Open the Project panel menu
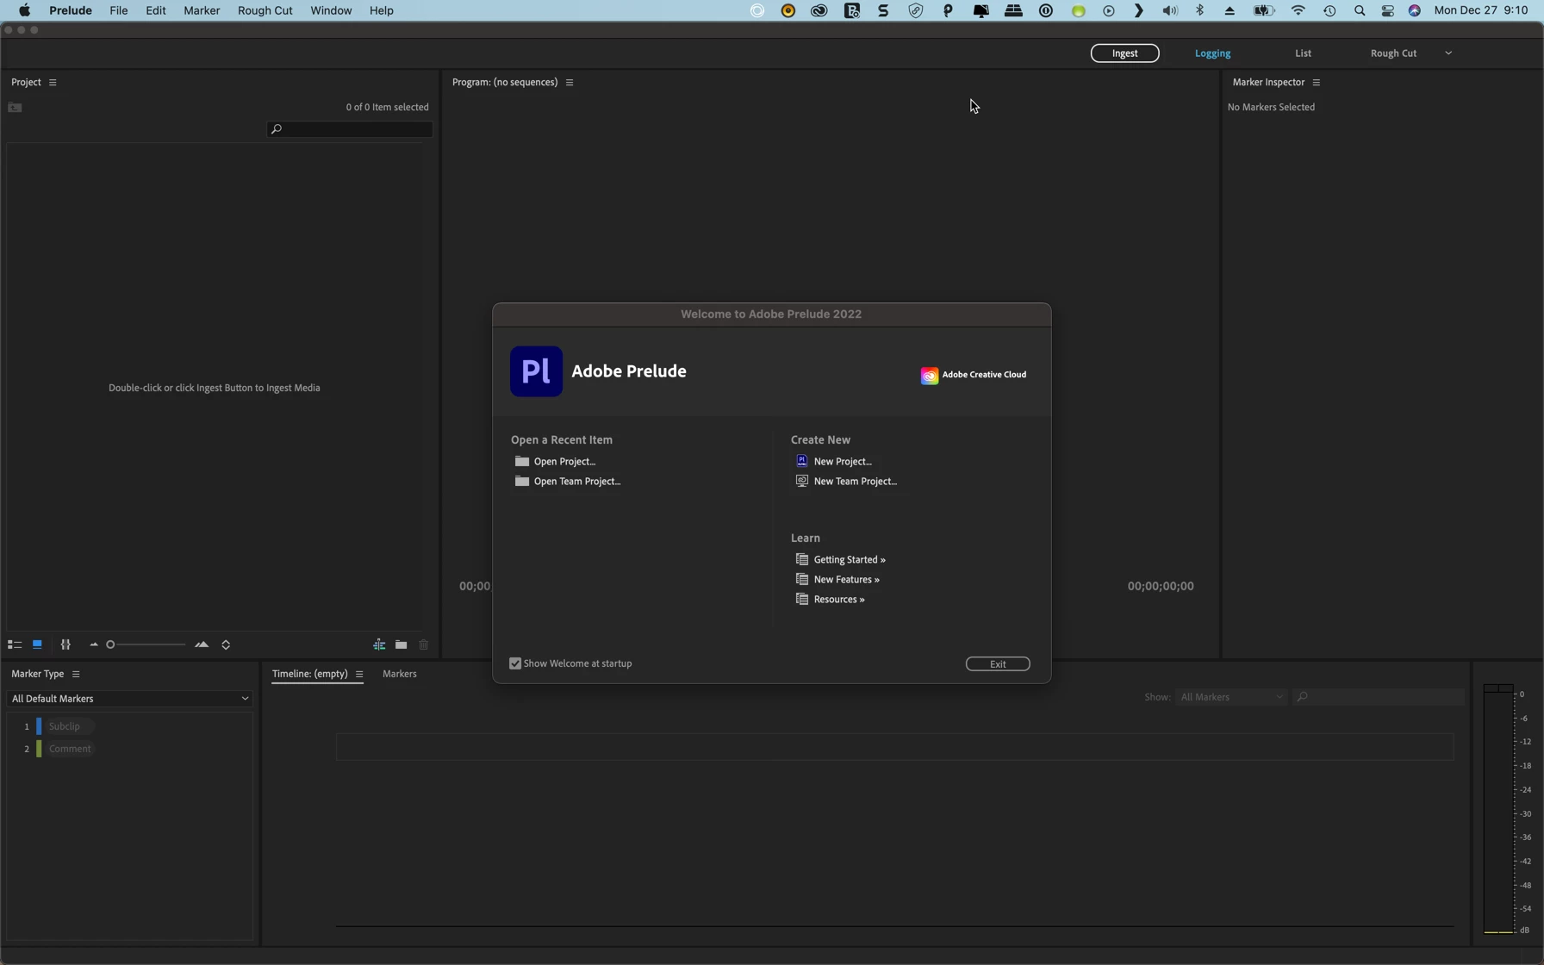This screenshot has width=1544, height=965. coord(53,83)
